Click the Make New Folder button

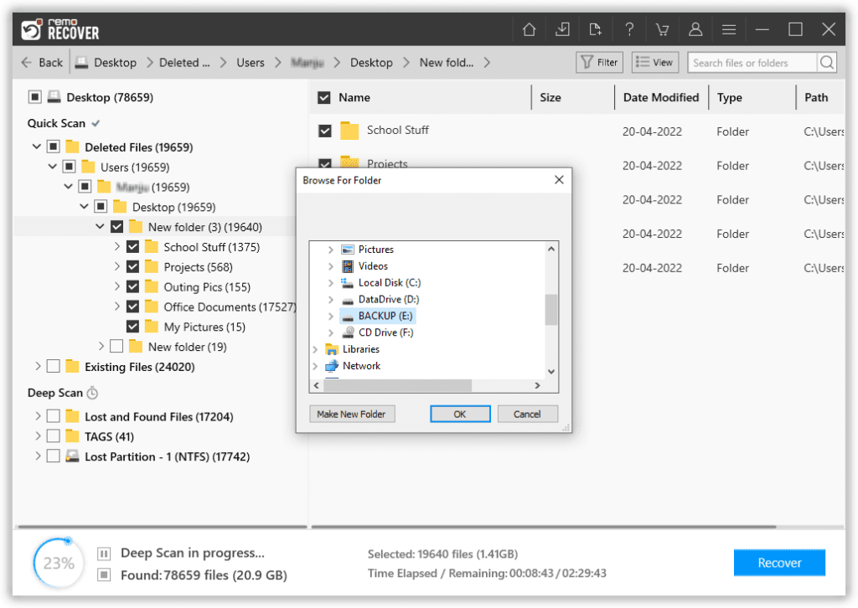[x=351, y=414]
